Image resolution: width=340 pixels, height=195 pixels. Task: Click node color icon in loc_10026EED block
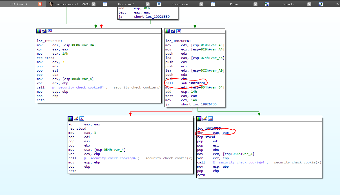click(x=167, y=31)
